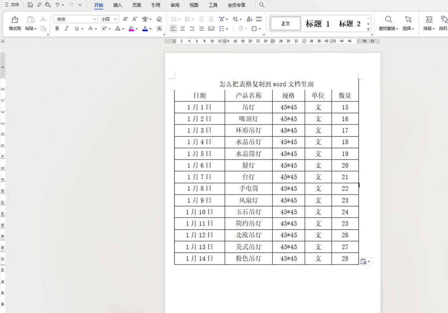The height and width of the screenshot is (313, 448).
Task: Expand the bulleted list dropdown
Action: [179, 19]
